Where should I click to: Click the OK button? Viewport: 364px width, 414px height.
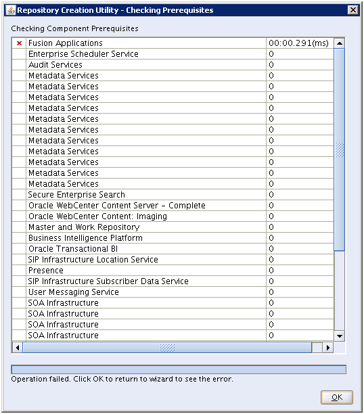tap(336, 397)
